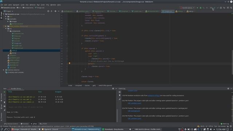Screen dimensions: 233x131
Task: Run the Bundle Library configuration
Action: pyautogui.click(x=197, y=8)
